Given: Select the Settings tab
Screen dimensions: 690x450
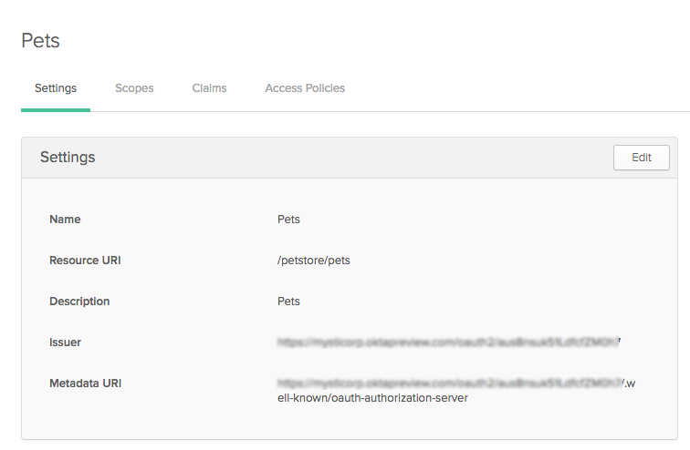Looking at the screenshot, I should (56, 88).
